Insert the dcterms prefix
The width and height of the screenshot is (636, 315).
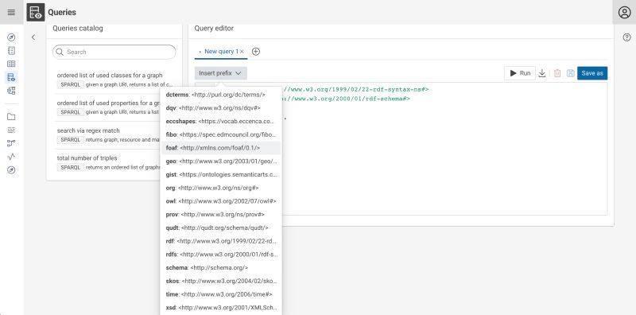pos(221,95)
